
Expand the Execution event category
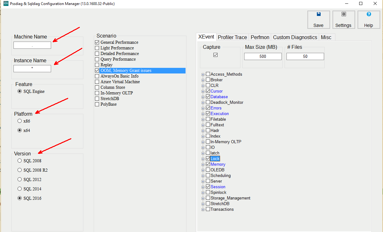click(x=203, y=114)
